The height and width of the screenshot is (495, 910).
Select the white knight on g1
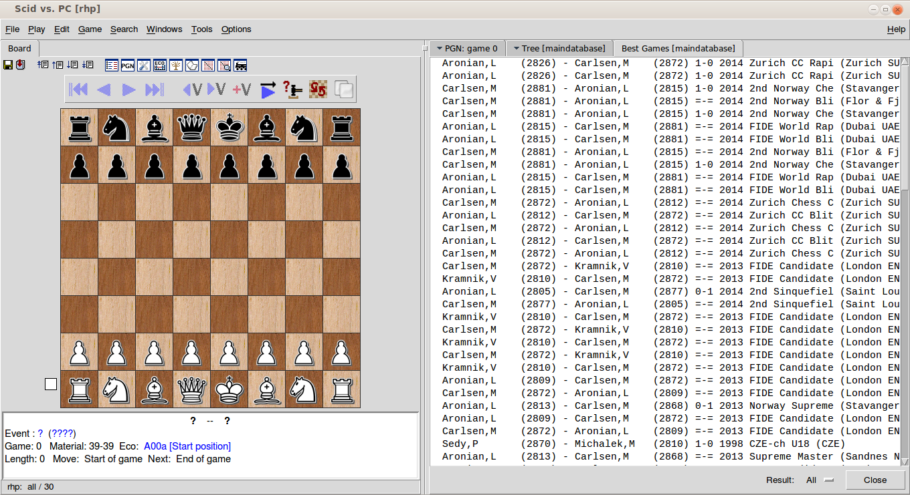tap(304, 389)
